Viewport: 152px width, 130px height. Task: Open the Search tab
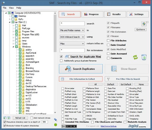tap(70, 14)
